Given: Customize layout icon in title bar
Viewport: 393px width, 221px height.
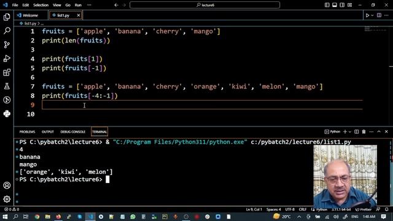Looking at the screenshot, I should pyautogui.click(x=349, y=5).
